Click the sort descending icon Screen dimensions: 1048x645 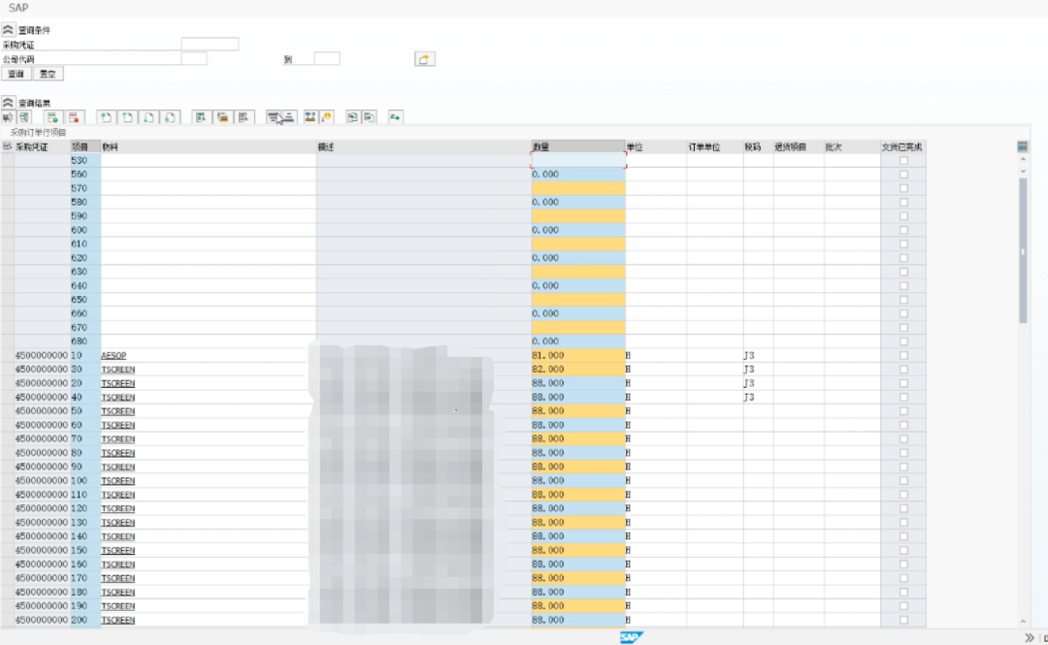click(289, 117)
